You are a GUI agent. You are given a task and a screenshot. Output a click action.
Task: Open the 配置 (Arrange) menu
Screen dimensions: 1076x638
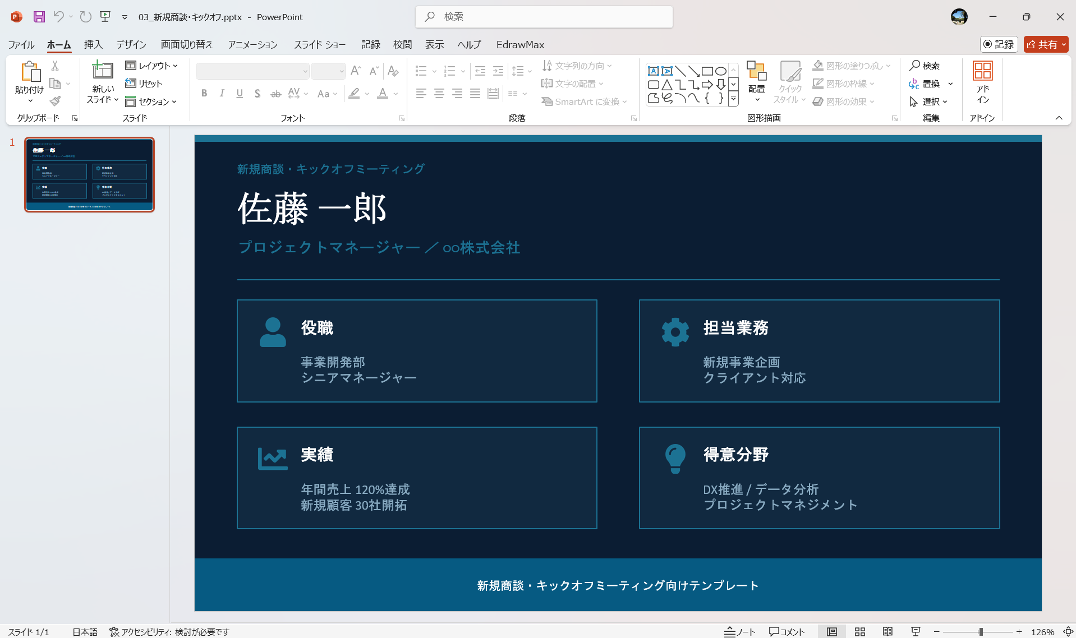[x=756, y=82]
